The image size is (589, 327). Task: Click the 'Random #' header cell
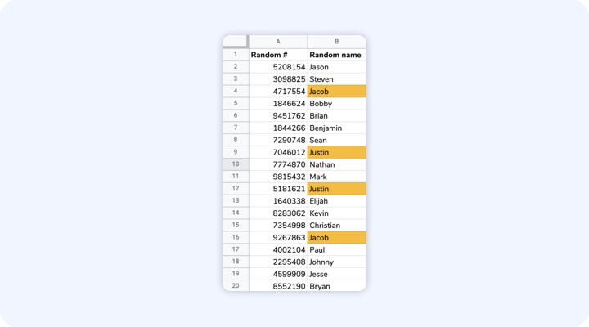[x=278, y=55]
